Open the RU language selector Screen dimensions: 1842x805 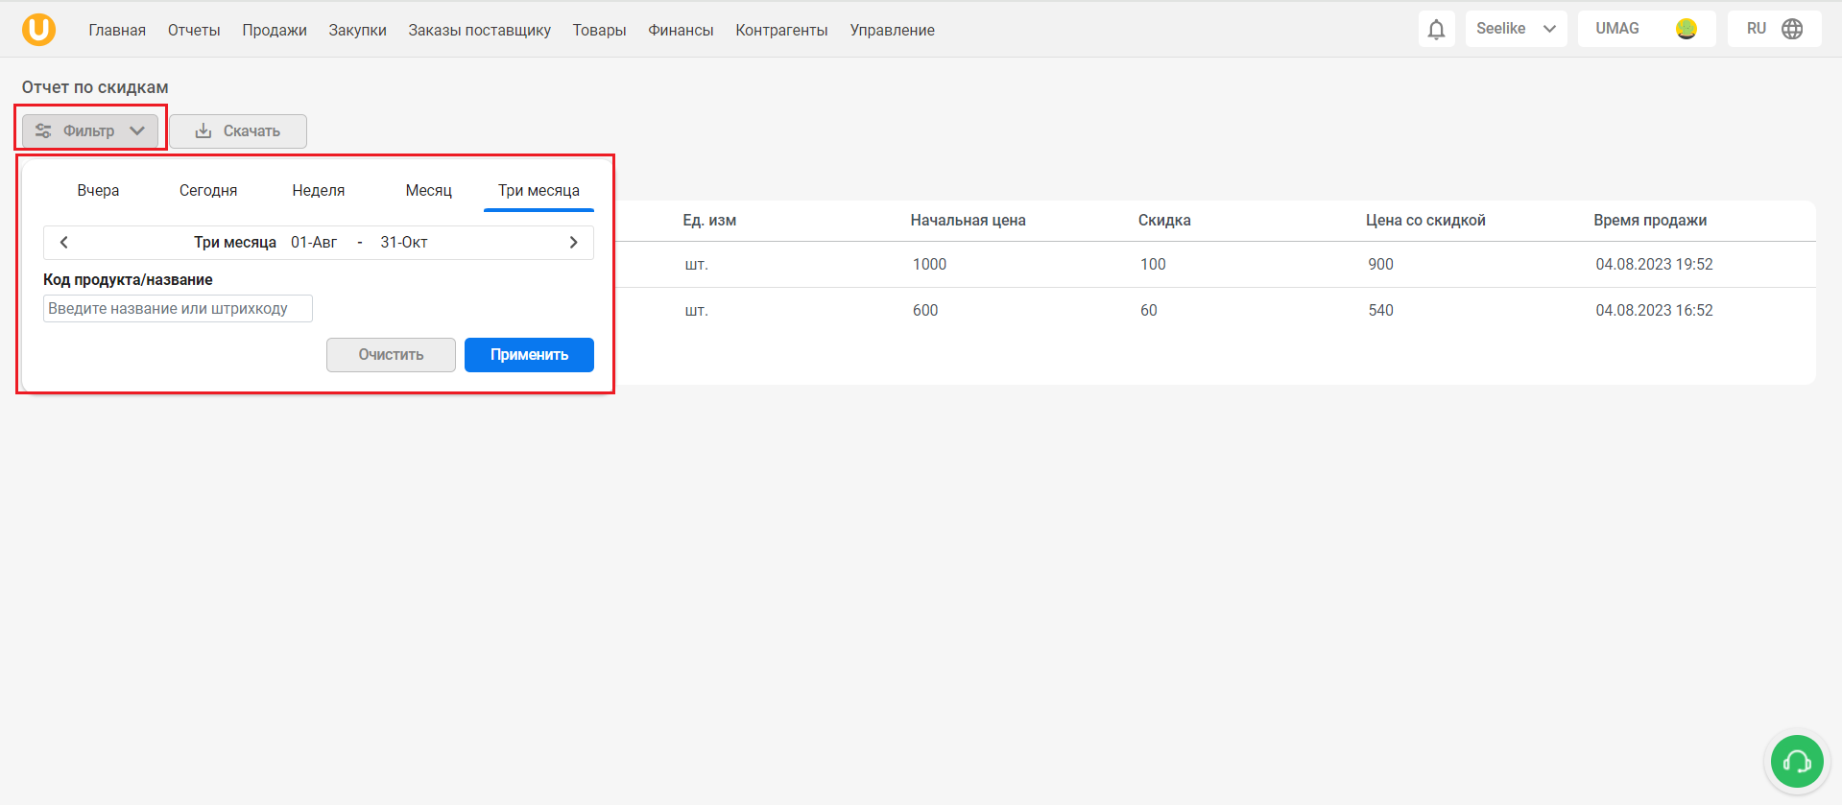point(1774,29)
